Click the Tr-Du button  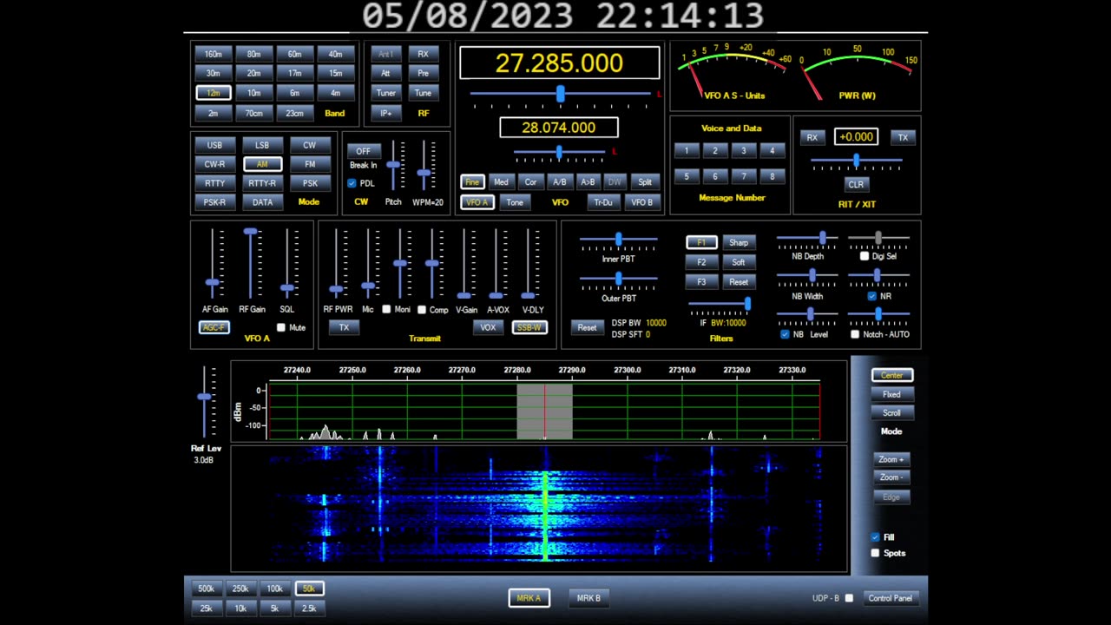[602, 202]
